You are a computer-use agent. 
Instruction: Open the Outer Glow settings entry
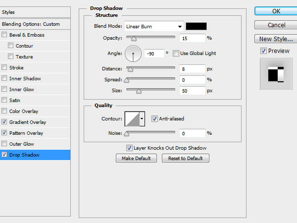[22, 144]
